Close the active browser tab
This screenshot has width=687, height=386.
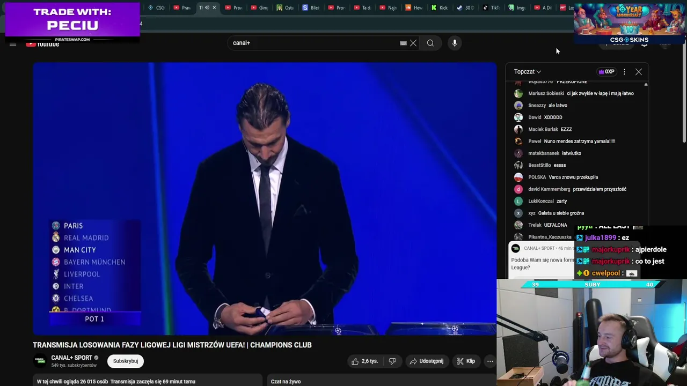click(x=214, y=8)
